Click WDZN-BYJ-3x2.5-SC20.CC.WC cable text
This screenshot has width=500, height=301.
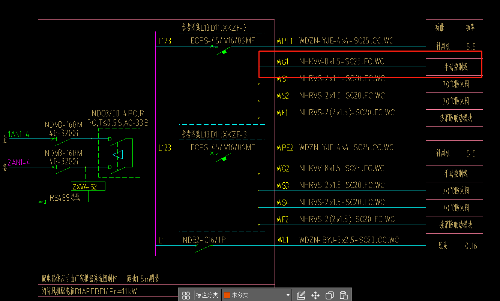point(349,240)
